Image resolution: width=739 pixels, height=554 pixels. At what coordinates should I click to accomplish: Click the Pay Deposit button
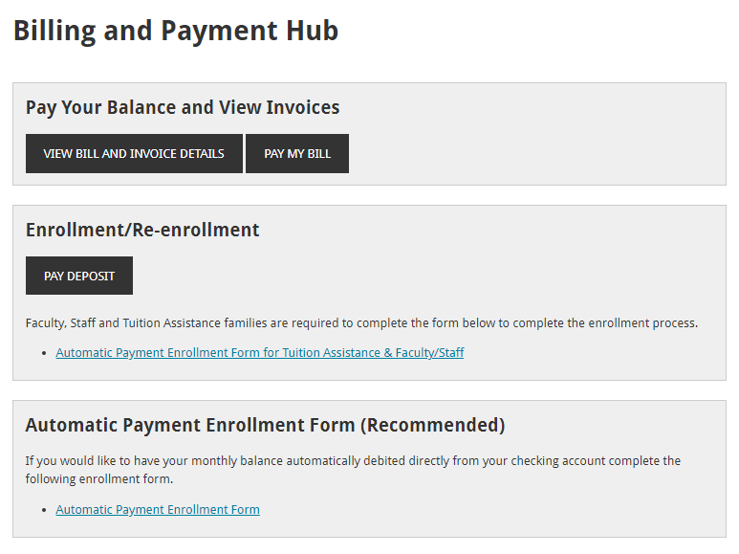point(79,277)
